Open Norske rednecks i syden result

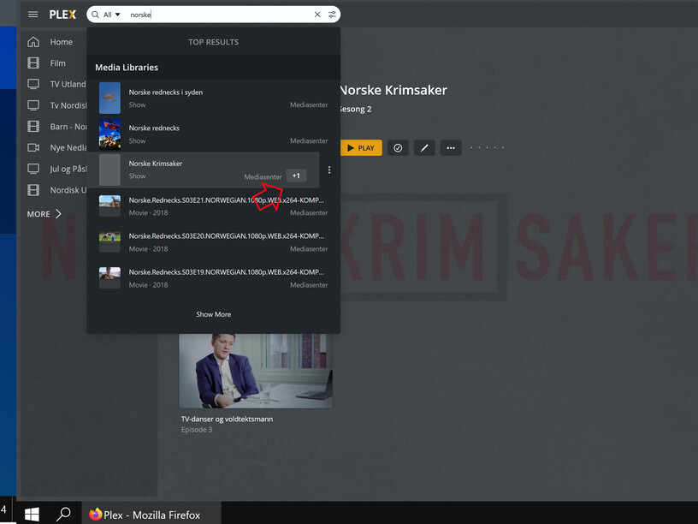click(213, 98)
